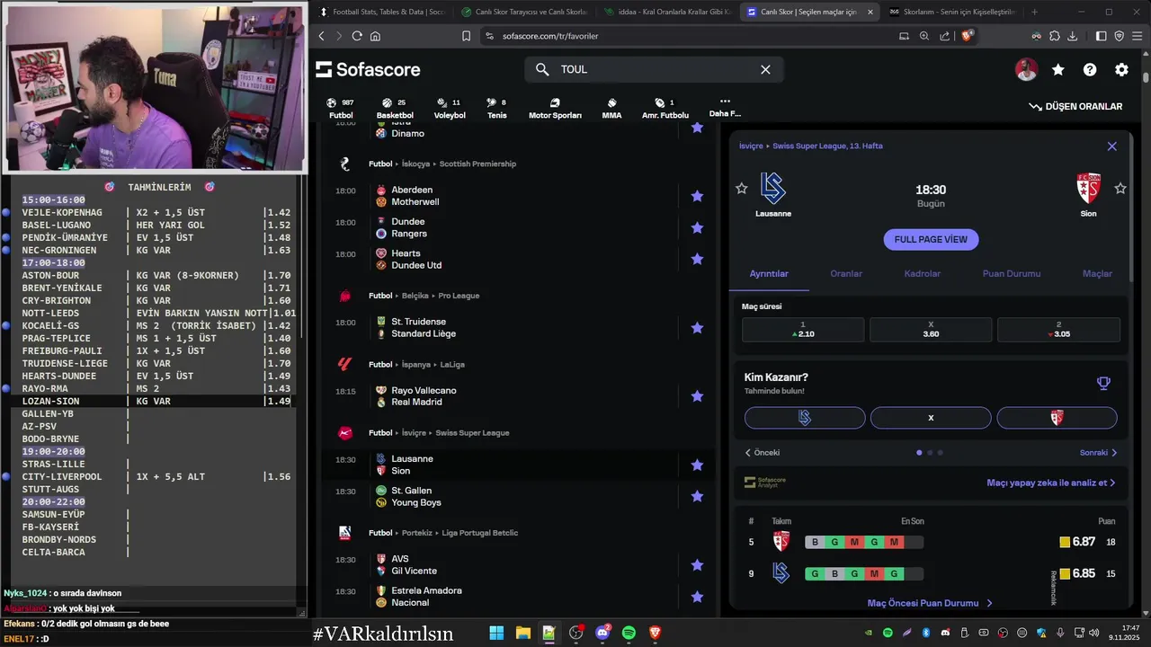The width and height of the screenshot is (1151, 647).
Task: Switch to the Puan Durumu tab
Action: (x=1012, y=274)
